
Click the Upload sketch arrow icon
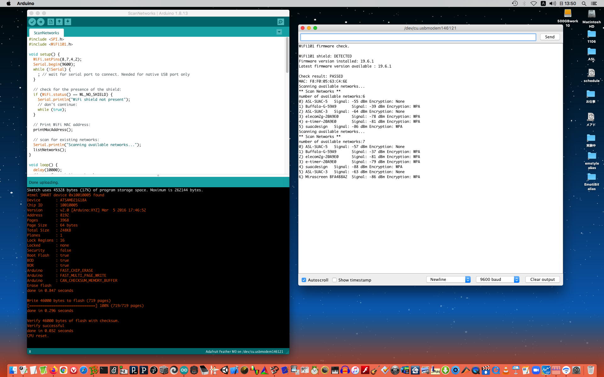tap(41, 22)
